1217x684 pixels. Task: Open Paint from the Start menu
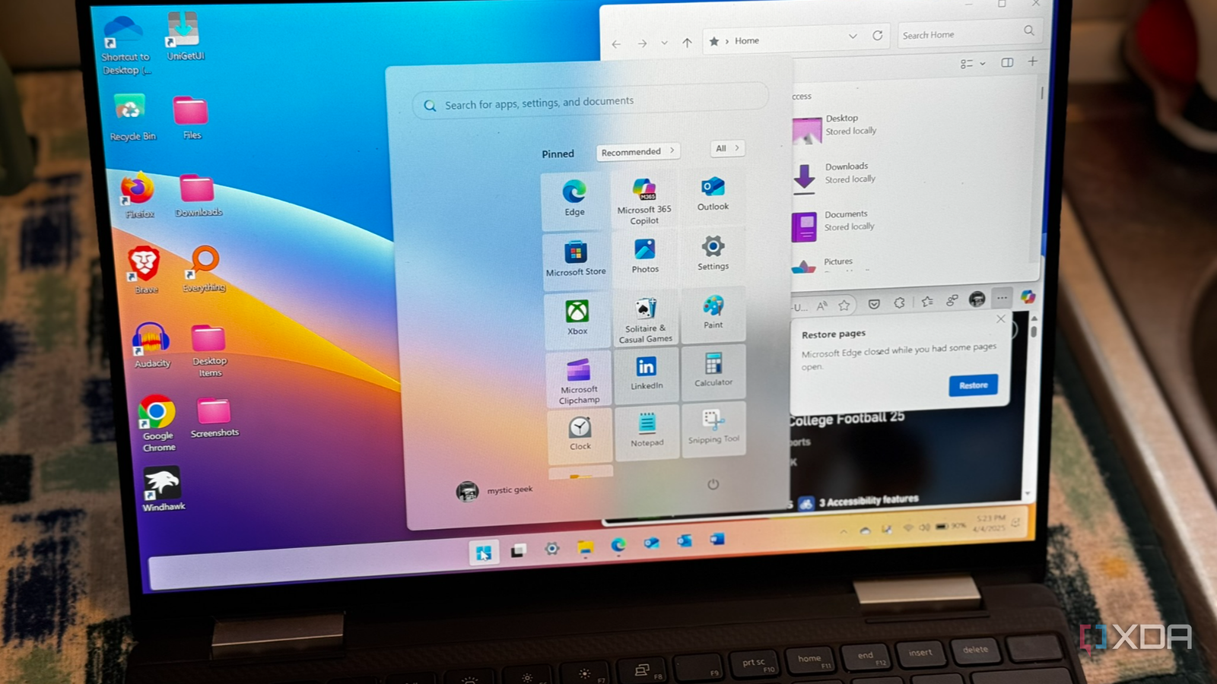coord(712,314)
